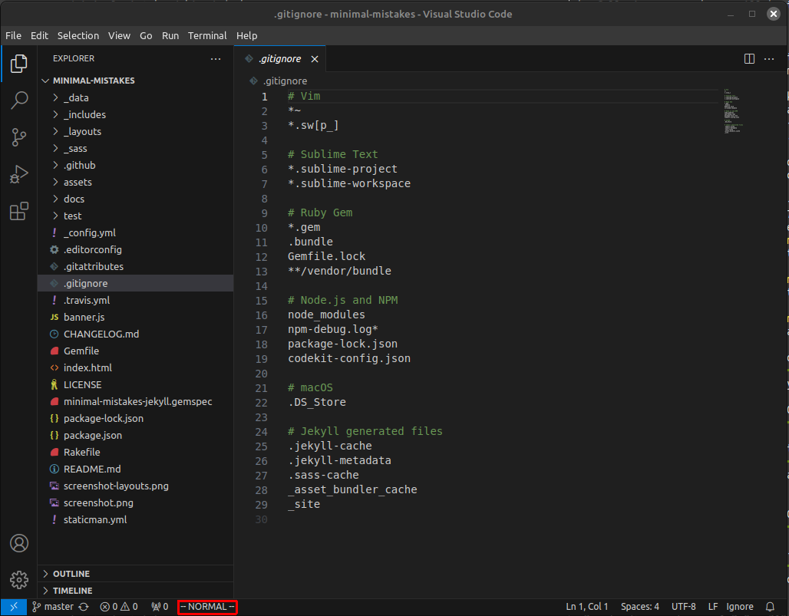The image size is (789, 616).
Task: Toggle Vim NORMAL mode indicator
Action: tap(206, 606)
